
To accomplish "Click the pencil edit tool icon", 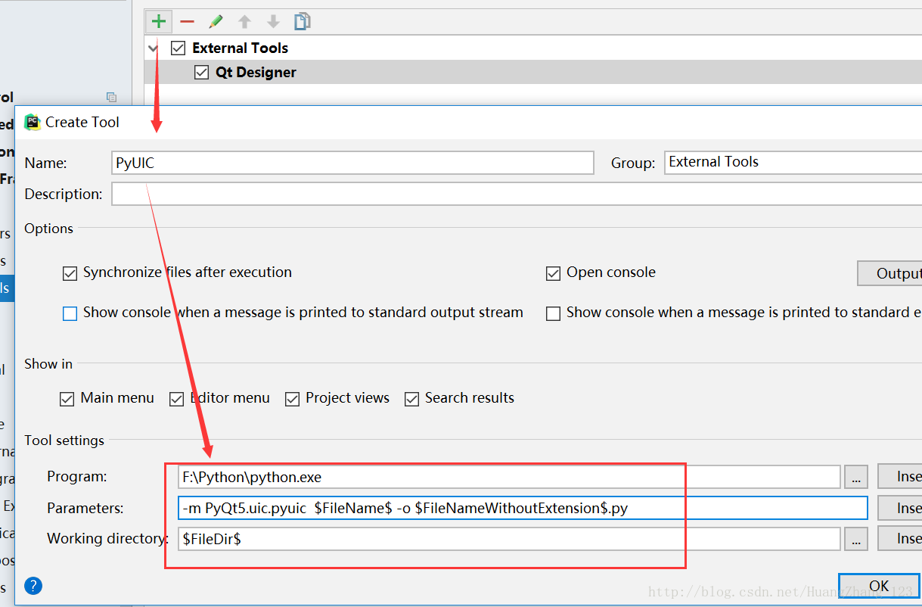I will click(x=216, y=21).
